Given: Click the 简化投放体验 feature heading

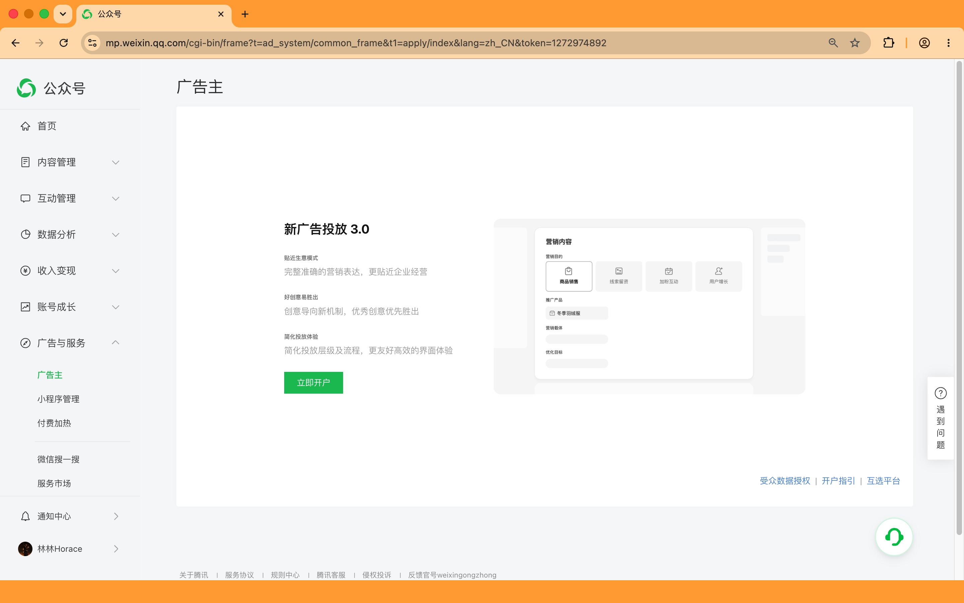Looking at the screenshot, I should point(301,337).
